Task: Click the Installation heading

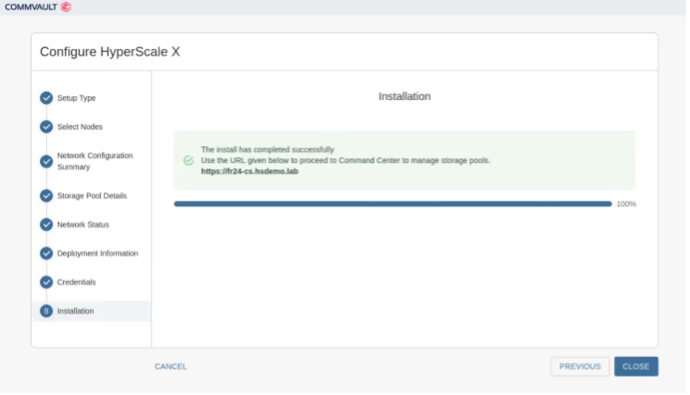Action: click(x=405, y=96)
